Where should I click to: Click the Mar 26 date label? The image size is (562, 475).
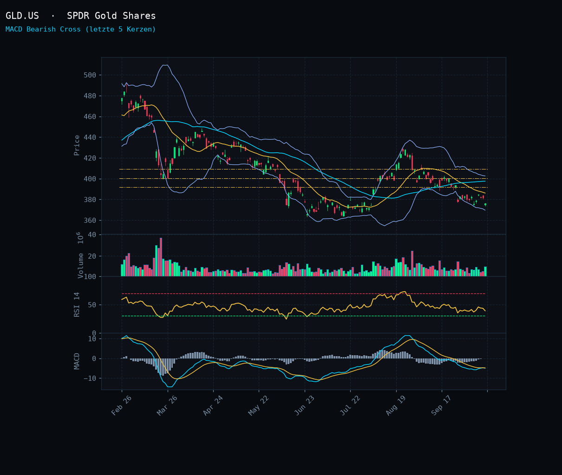(167, 405)
